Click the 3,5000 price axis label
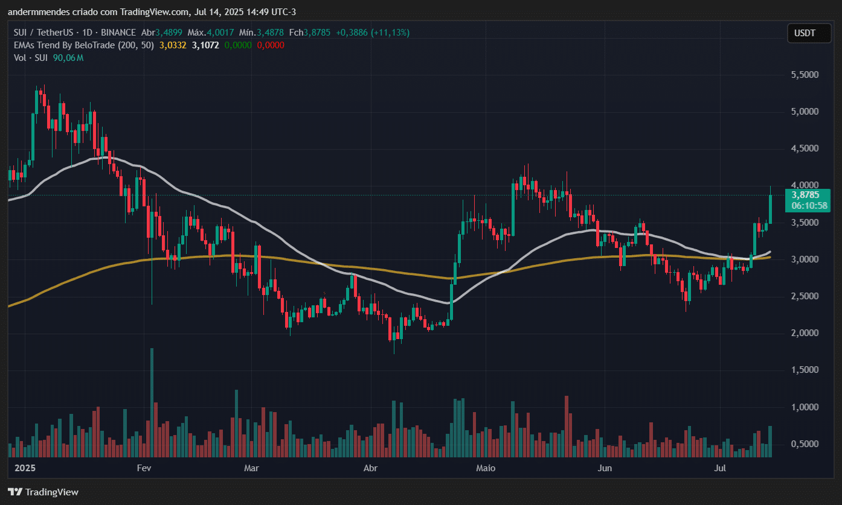The height and width of the screenshot is (505, 842). (x=805, y=223)
